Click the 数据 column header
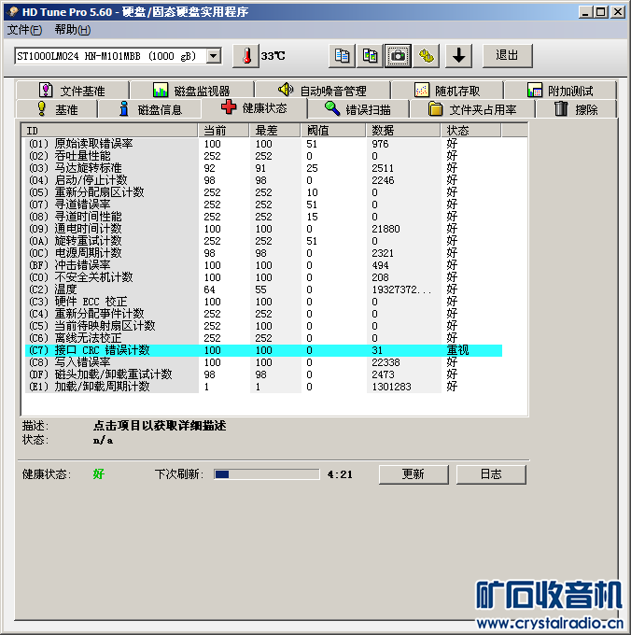The height and width of the screenshot is (635, 631). [x=403, y=131]
